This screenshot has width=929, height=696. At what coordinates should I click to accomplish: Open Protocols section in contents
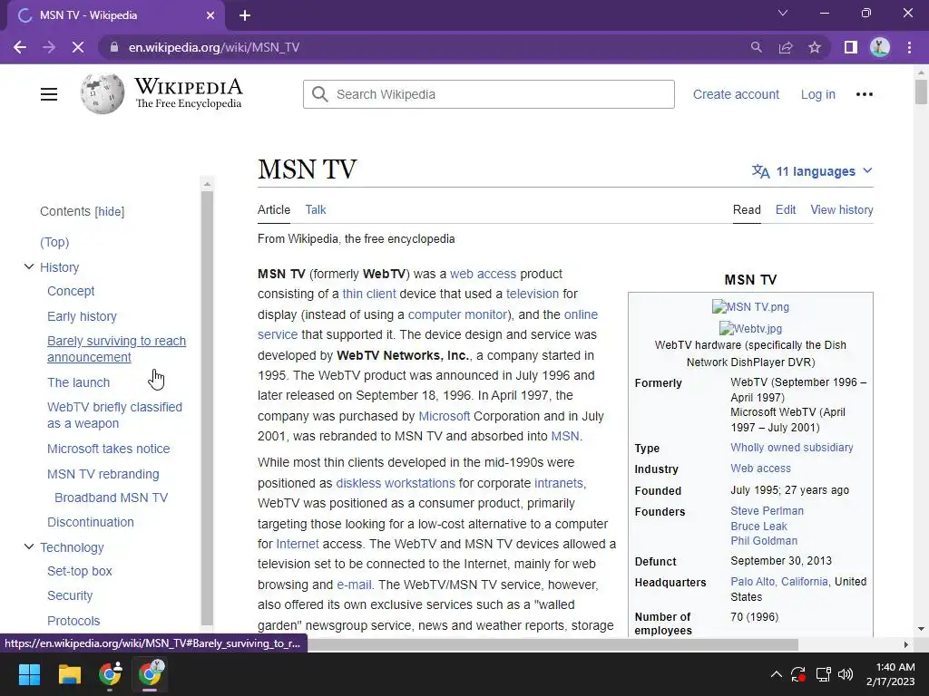pyautogui.click(x=73, y=621)
